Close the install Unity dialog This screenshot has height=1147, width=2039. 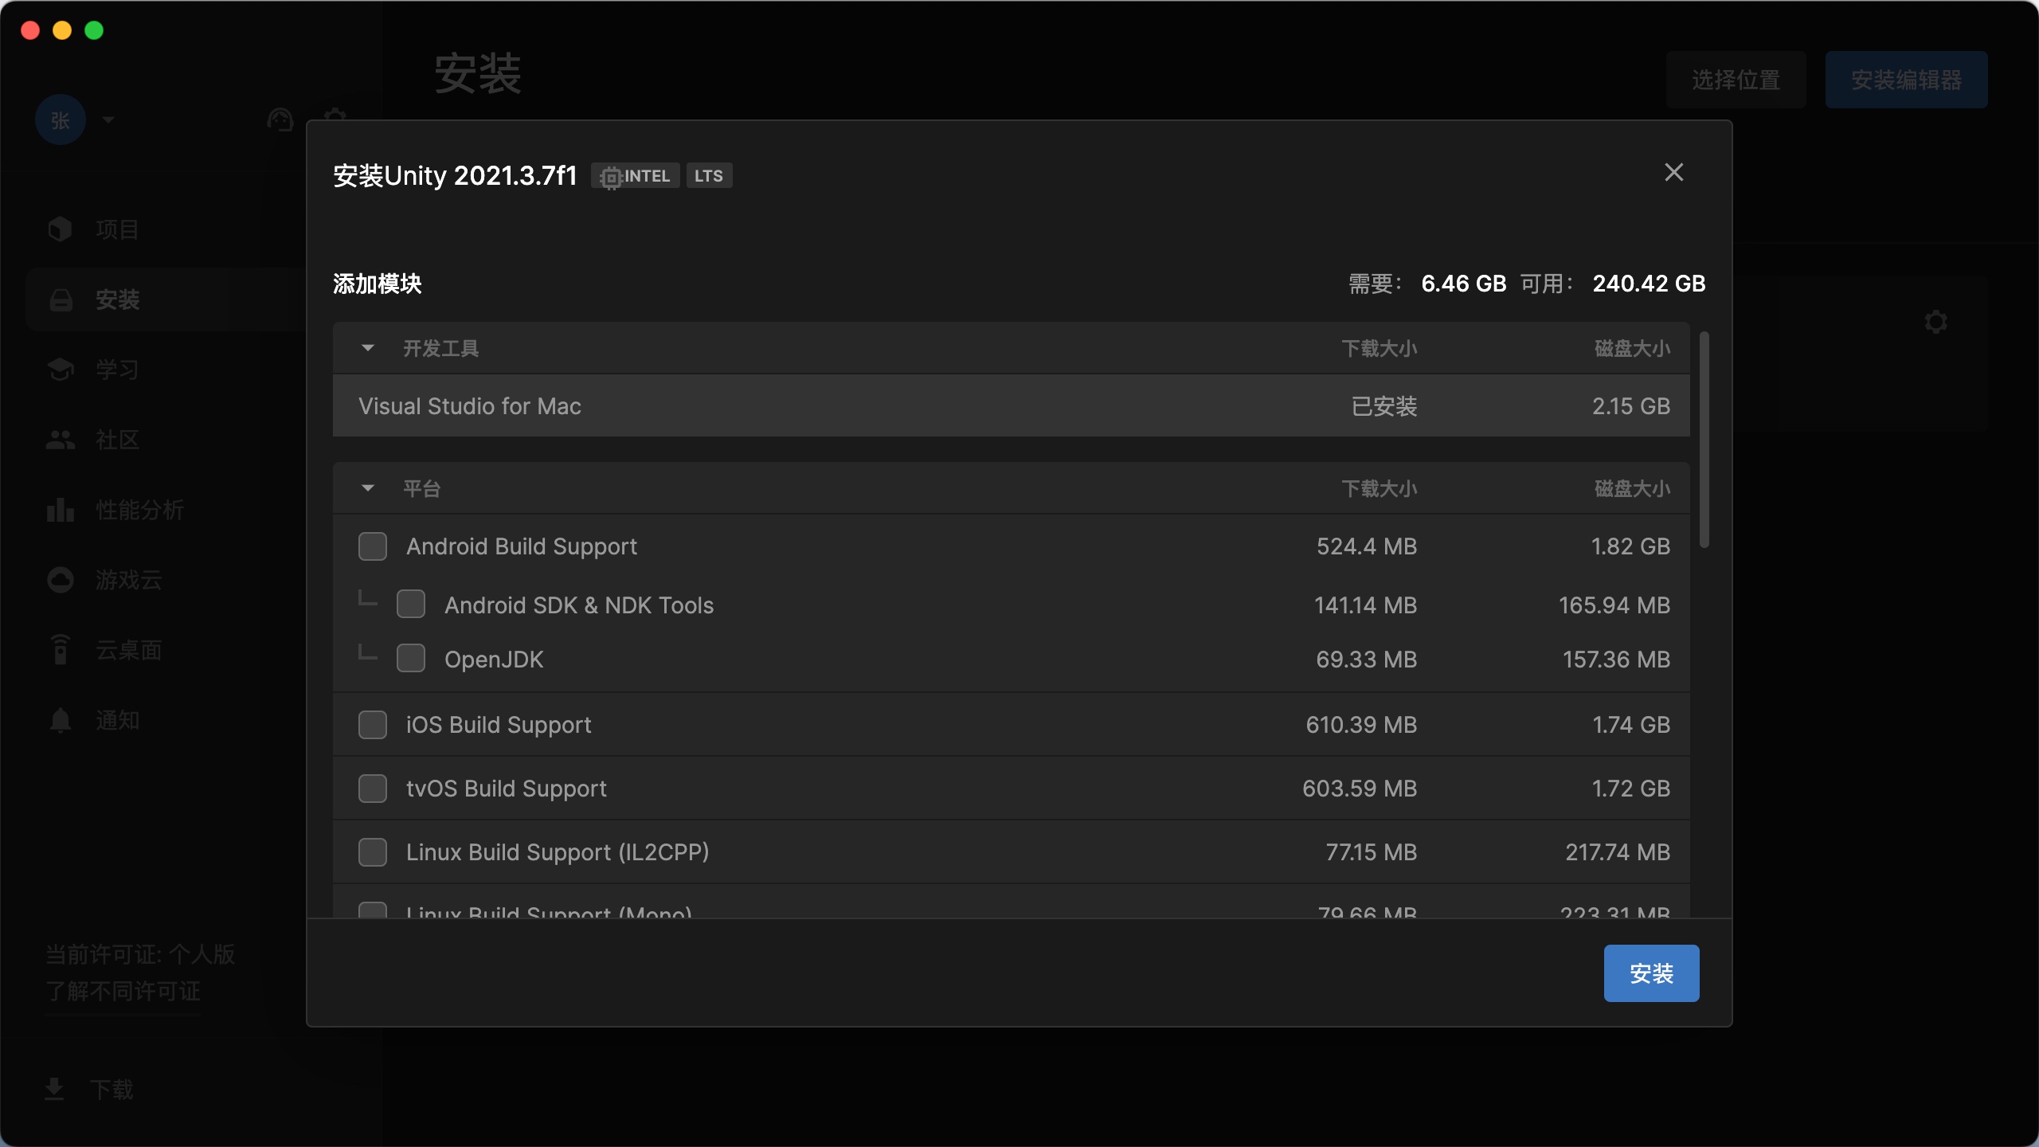tap(1673, 172)
